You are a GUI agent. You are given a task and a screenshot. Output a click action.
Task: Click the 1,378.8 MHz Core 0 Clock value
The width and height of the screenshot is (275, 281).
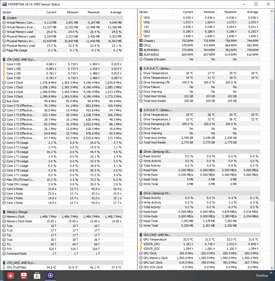click(x=48, y=83)
